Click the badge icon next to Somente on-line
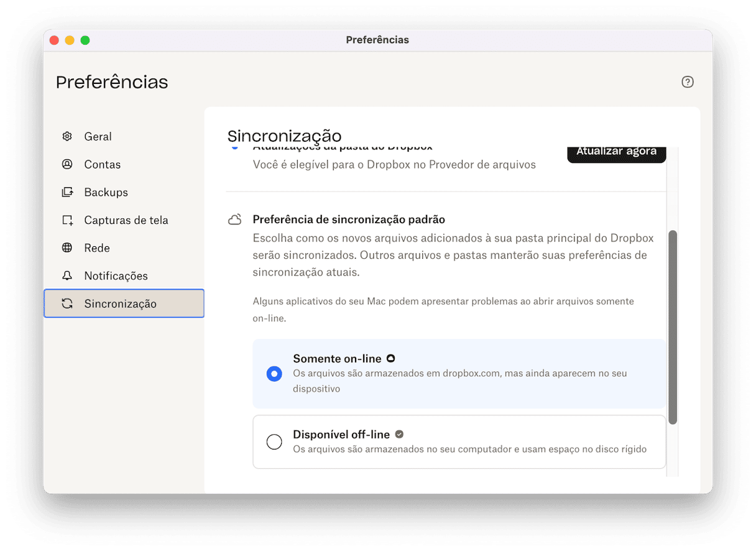The width and height of the screenshot is (756, 551). point(390,358)
